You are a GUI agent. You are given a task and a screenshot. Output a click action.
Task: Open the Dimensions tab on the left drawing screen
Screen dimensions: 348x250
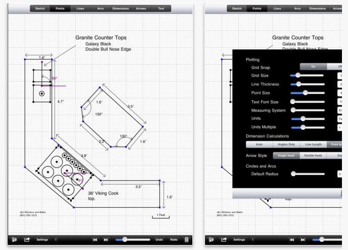click(x=120, y=9)
